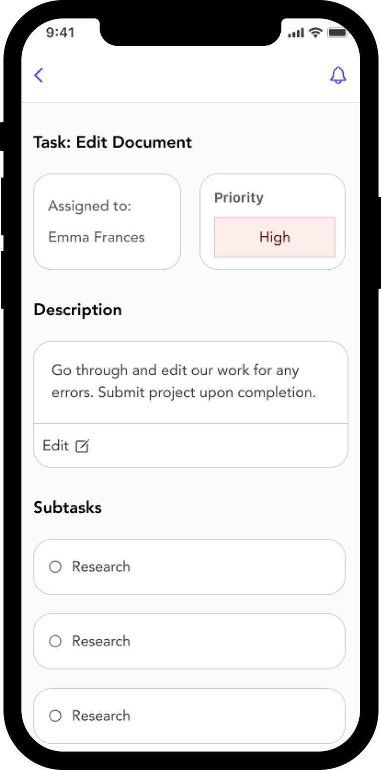This screenshot has width=381, height=770.
Task: Click the description text starting 'Go through'
Action: (x=183, y=382)
